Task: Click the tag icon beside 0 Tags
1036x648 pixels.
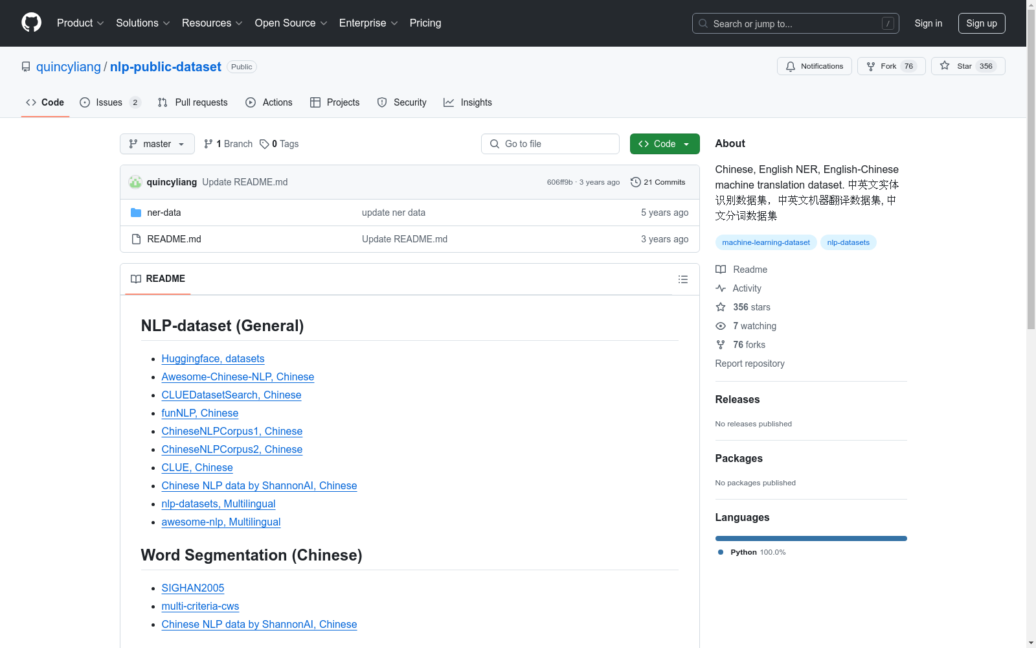Action: coord(264,144)
